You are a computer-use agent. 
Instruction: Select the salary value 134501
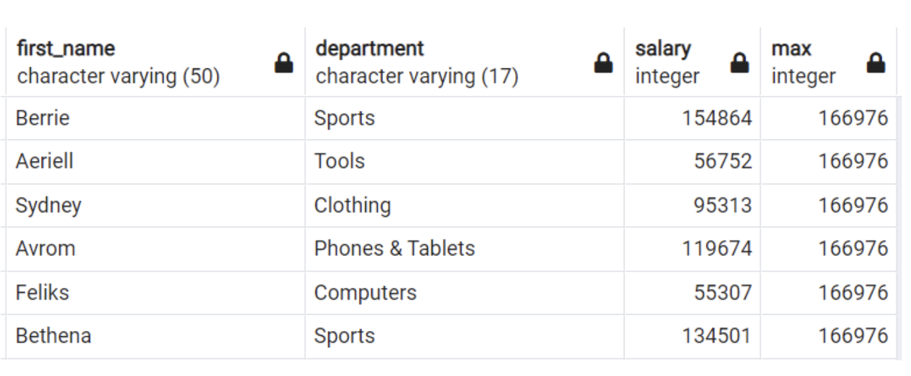pyautogui.click(x=716, y=336)
